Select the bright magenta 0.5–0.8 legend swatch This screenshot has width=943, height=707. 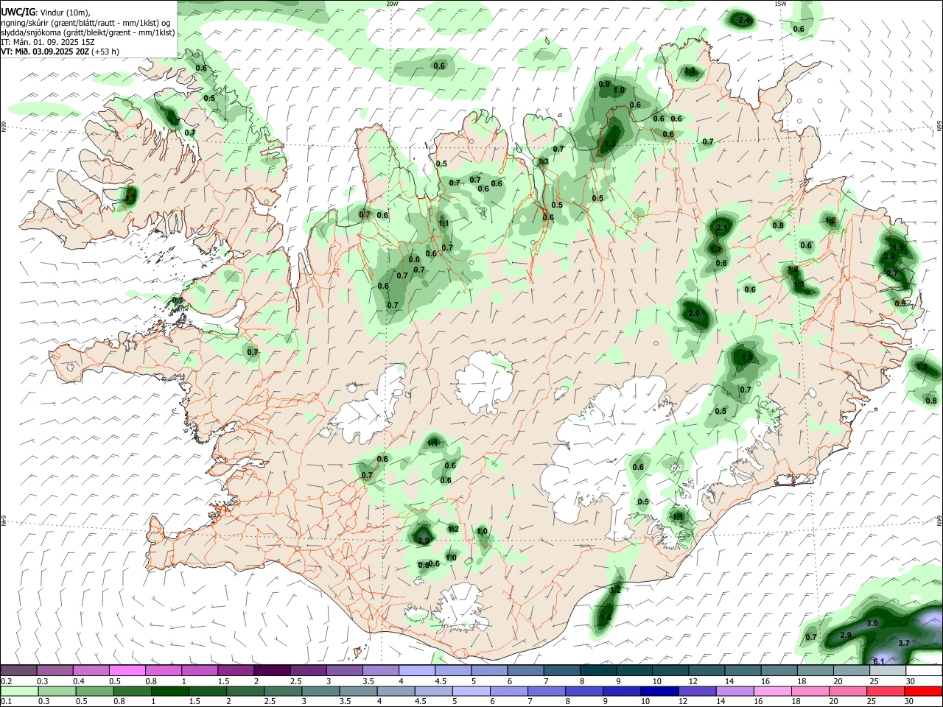(127, 671)
